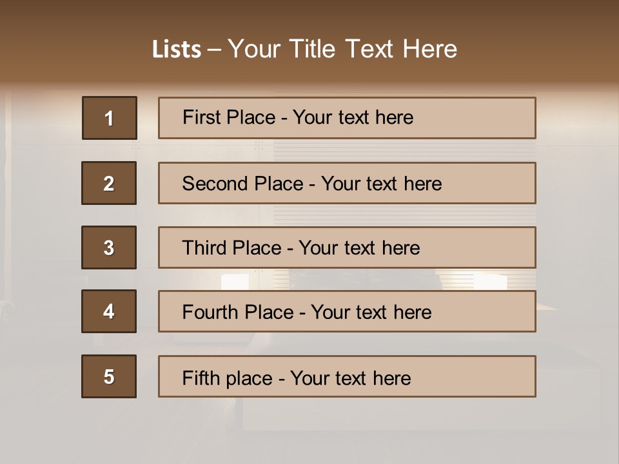The image size is (619, 464).
Task: Select the number 4 box
Action: pos(108,311)
